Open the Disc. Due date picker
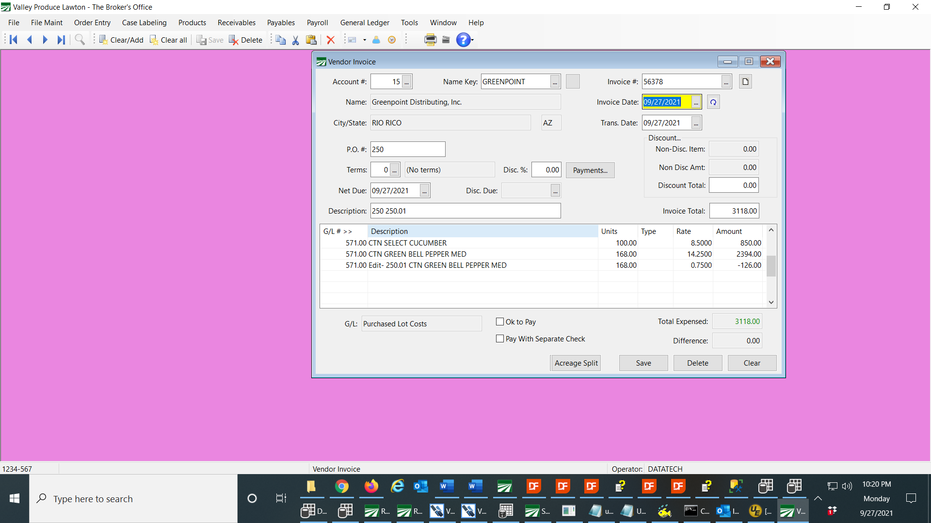This screenshot has height=523, width=931. click(555, 191)
